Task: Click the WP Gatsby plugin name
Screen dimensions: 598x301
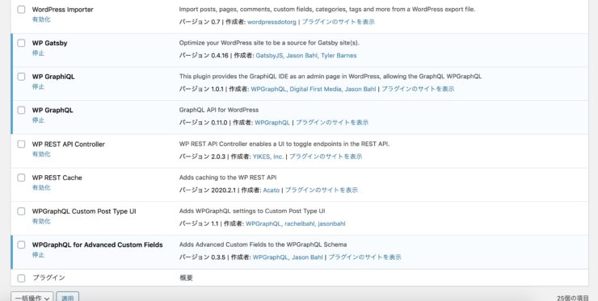Action: pos(49,43)
